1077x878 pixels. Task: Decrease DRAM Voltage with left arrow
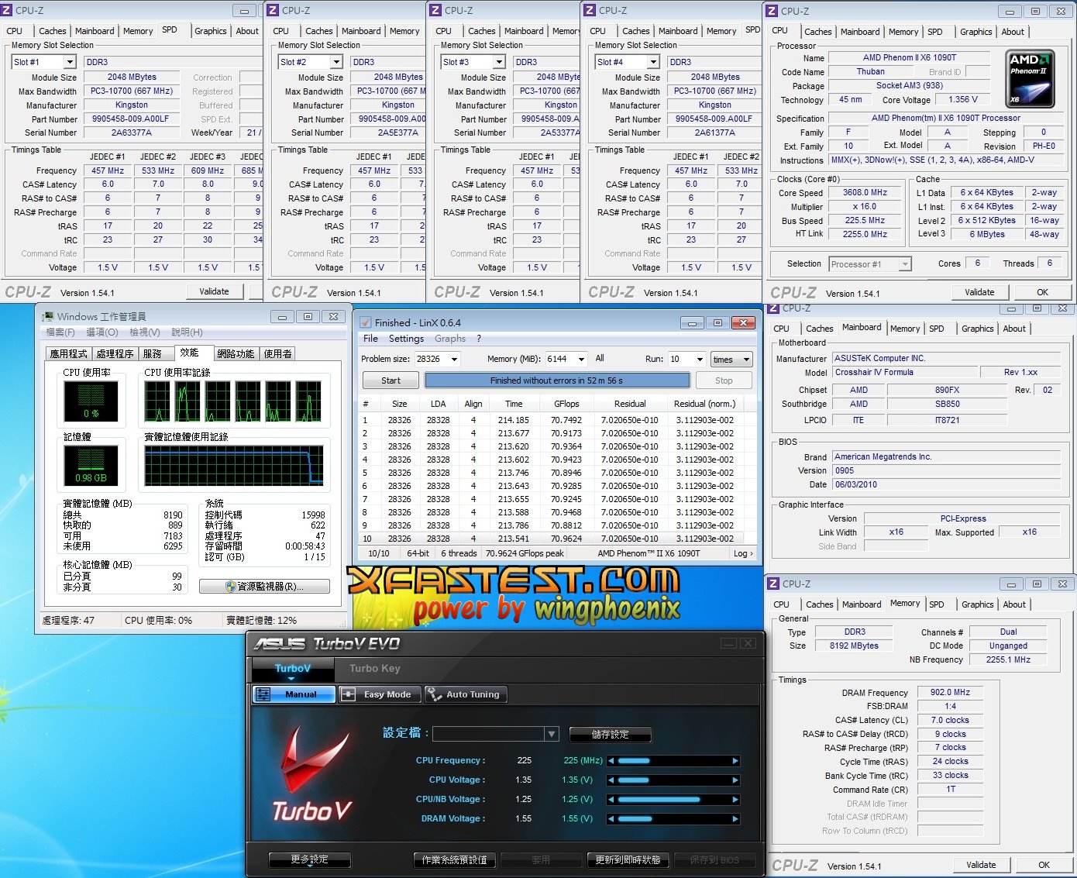click(x=611, y=819)
